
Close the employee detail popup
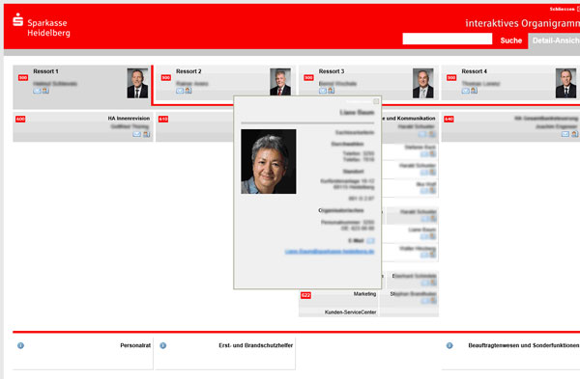376,101
